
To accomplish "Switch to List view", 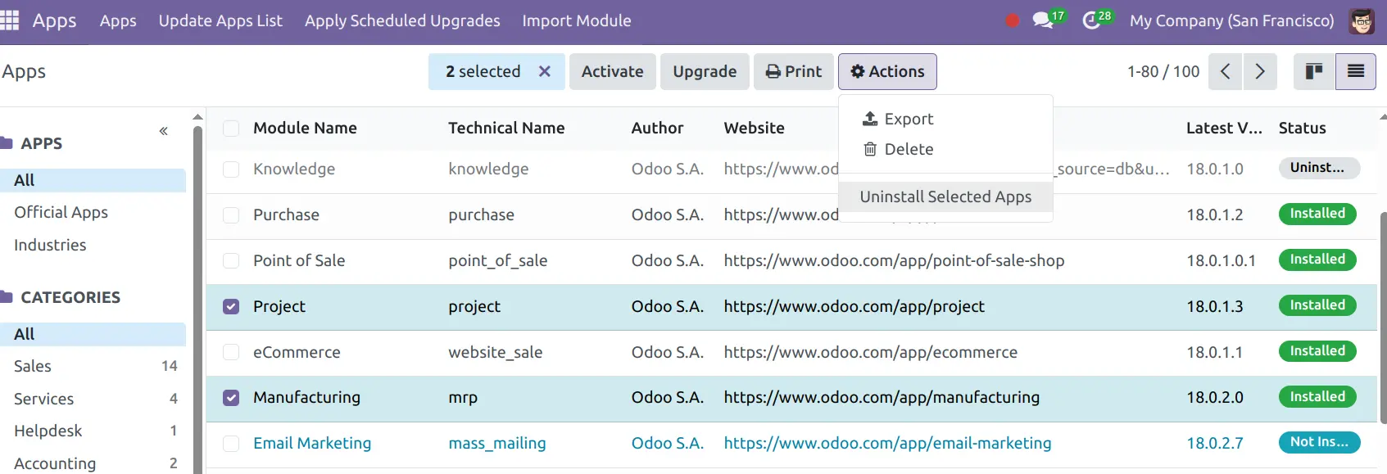I will click(x=1356, y=71).
